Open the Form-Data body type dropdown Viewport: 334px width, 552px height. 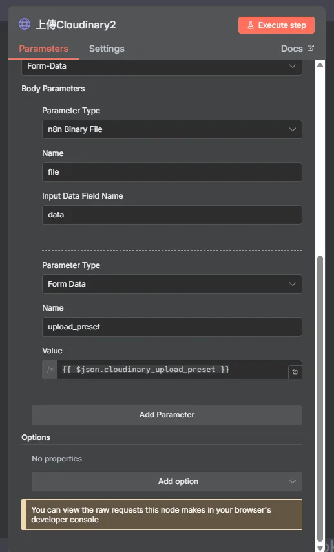(162, 66)
